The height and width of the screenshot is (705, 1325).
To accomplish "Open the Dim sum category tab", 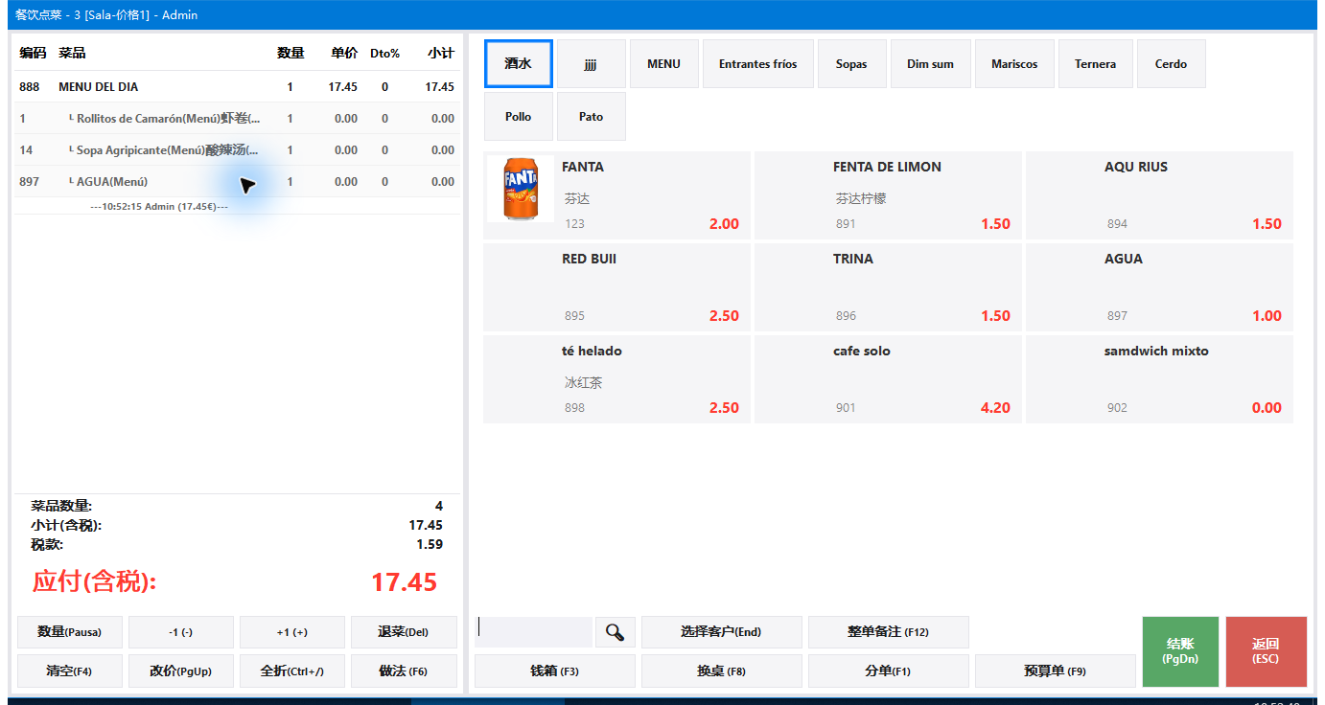I will pyautogui.click(x=930, y=64).
